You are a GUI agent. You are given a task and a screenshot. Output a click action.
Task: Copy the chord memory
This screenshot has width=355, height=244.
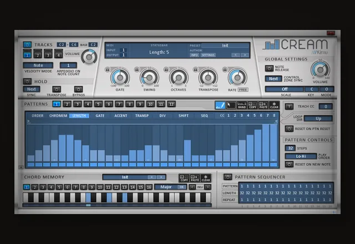(x=184, y=178)
